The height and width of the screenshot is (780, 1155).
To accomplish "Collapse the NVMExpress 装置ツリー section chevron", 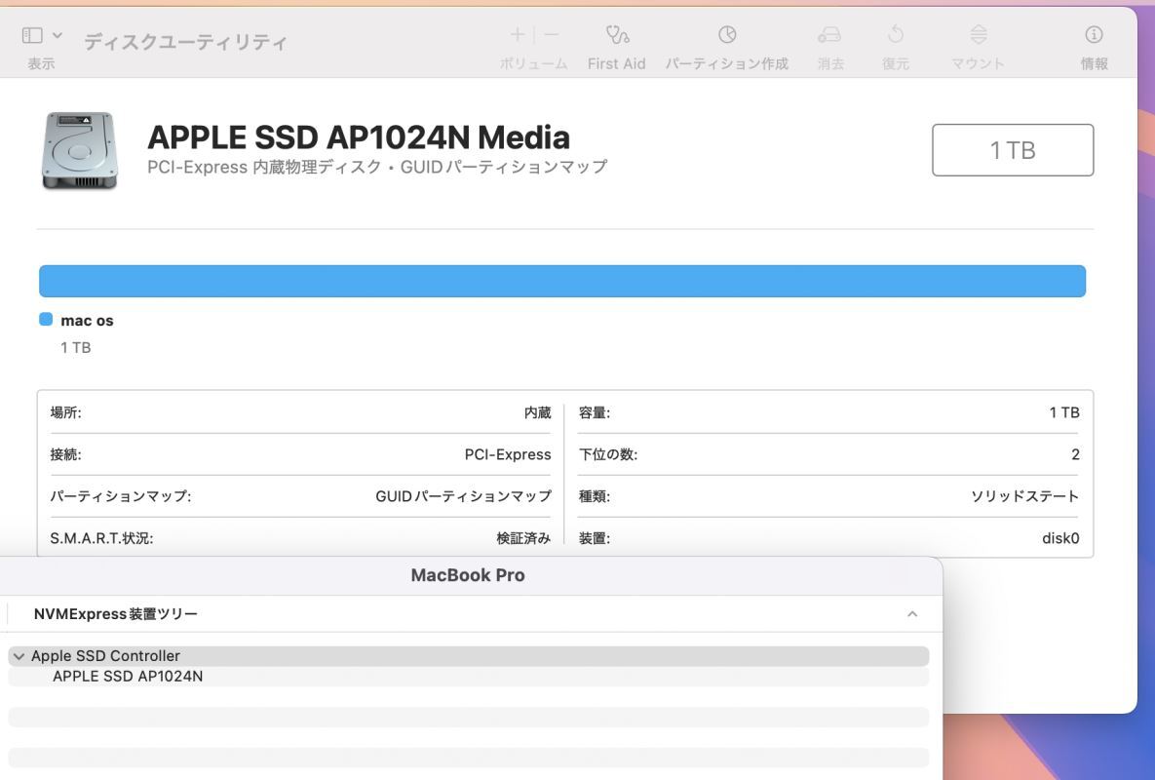I will [912, 613].
